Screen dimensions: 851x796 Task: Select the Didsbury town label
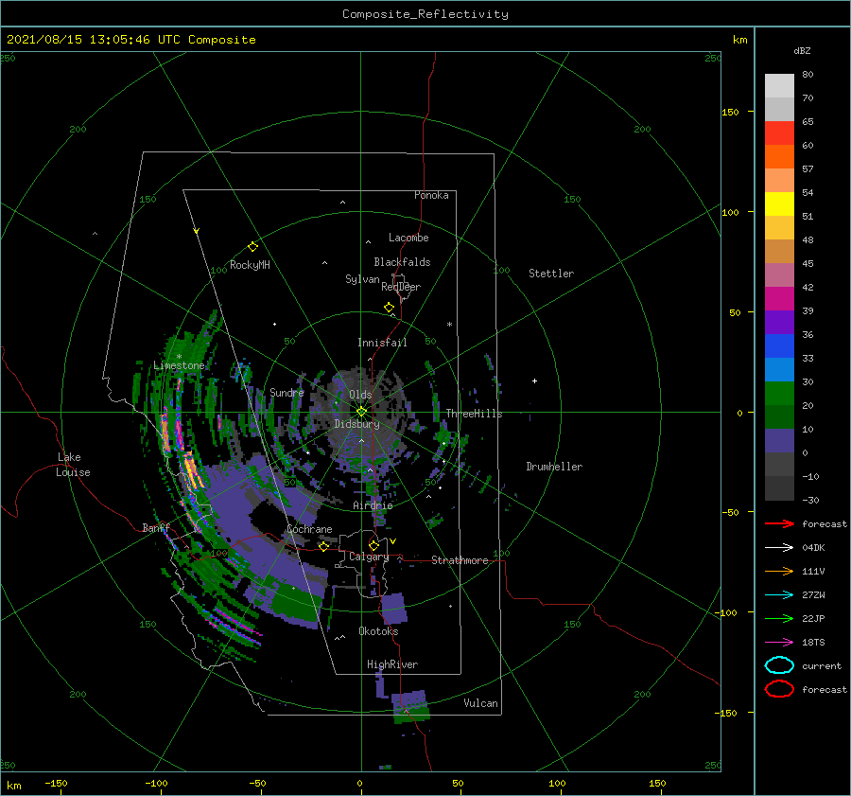(356, 424)
